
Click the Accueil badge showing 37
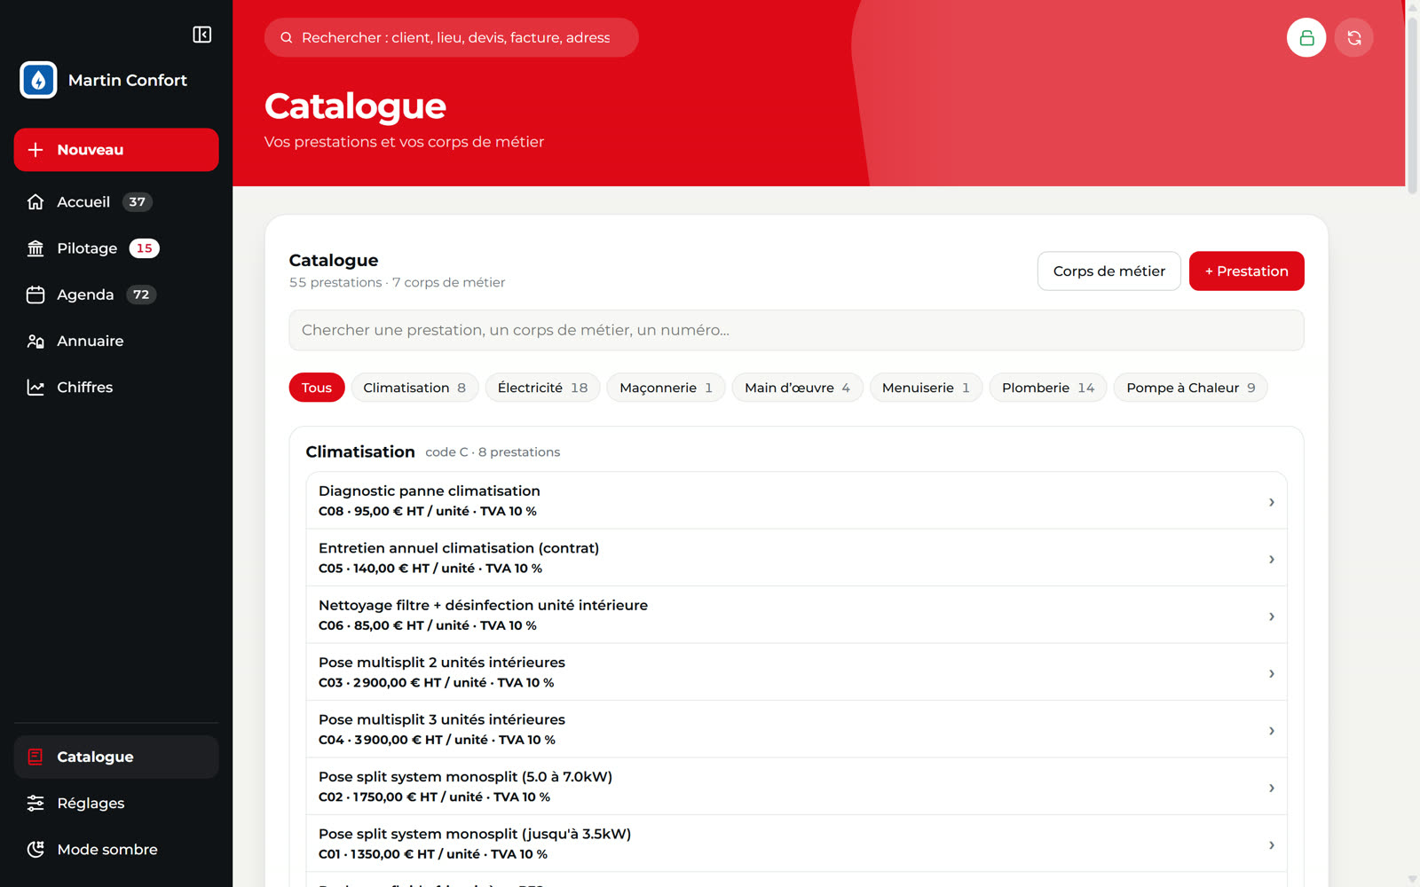click(x=137, y=202)
